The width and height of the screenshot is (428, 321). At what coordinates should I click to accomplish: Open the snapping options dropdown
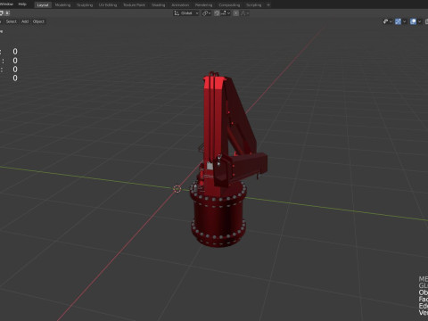click(226, 13)
